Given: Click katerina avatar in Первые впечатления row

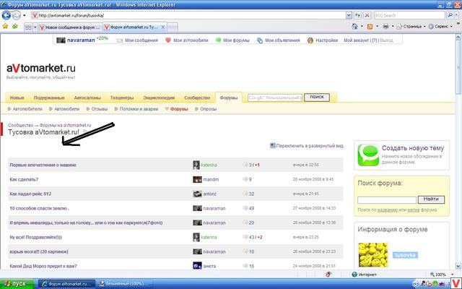Looking at the screenshot, I should 196,165.
